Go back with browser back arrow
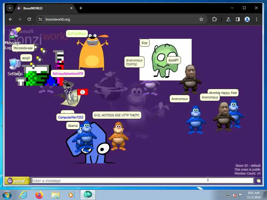 (x=10, y=19)
